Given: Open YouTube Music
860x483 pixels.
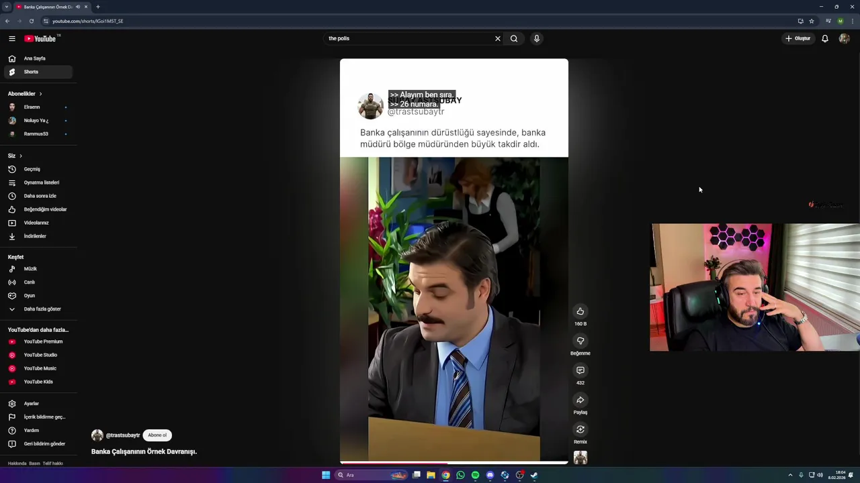Looking at the screenshot, I should pyautogui.click(x=38, y=368).
